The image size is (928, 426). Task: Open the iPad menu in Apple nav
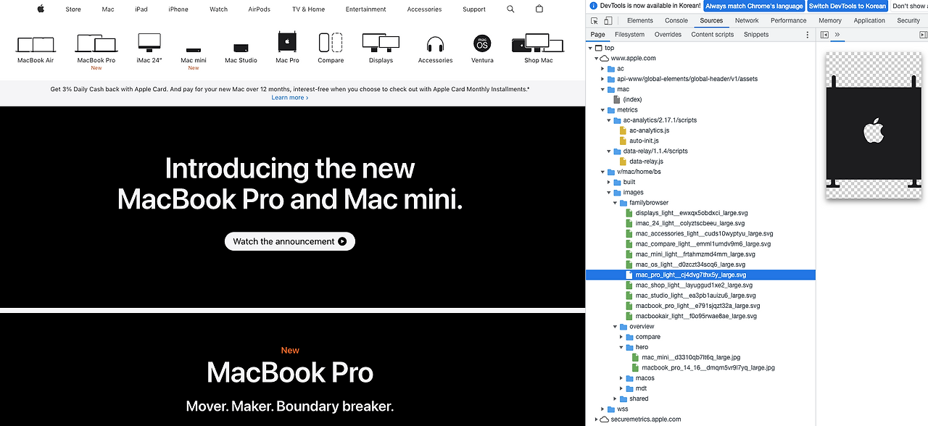[x=141, y=9]
